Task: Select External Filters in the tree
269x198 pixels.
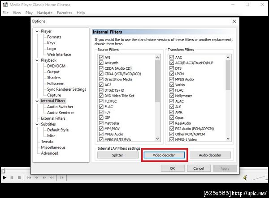Action: 53,118
